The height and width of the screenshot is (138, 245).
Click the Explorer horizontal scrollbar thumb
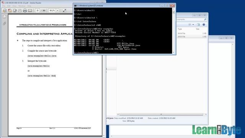(x=161, y=115)
